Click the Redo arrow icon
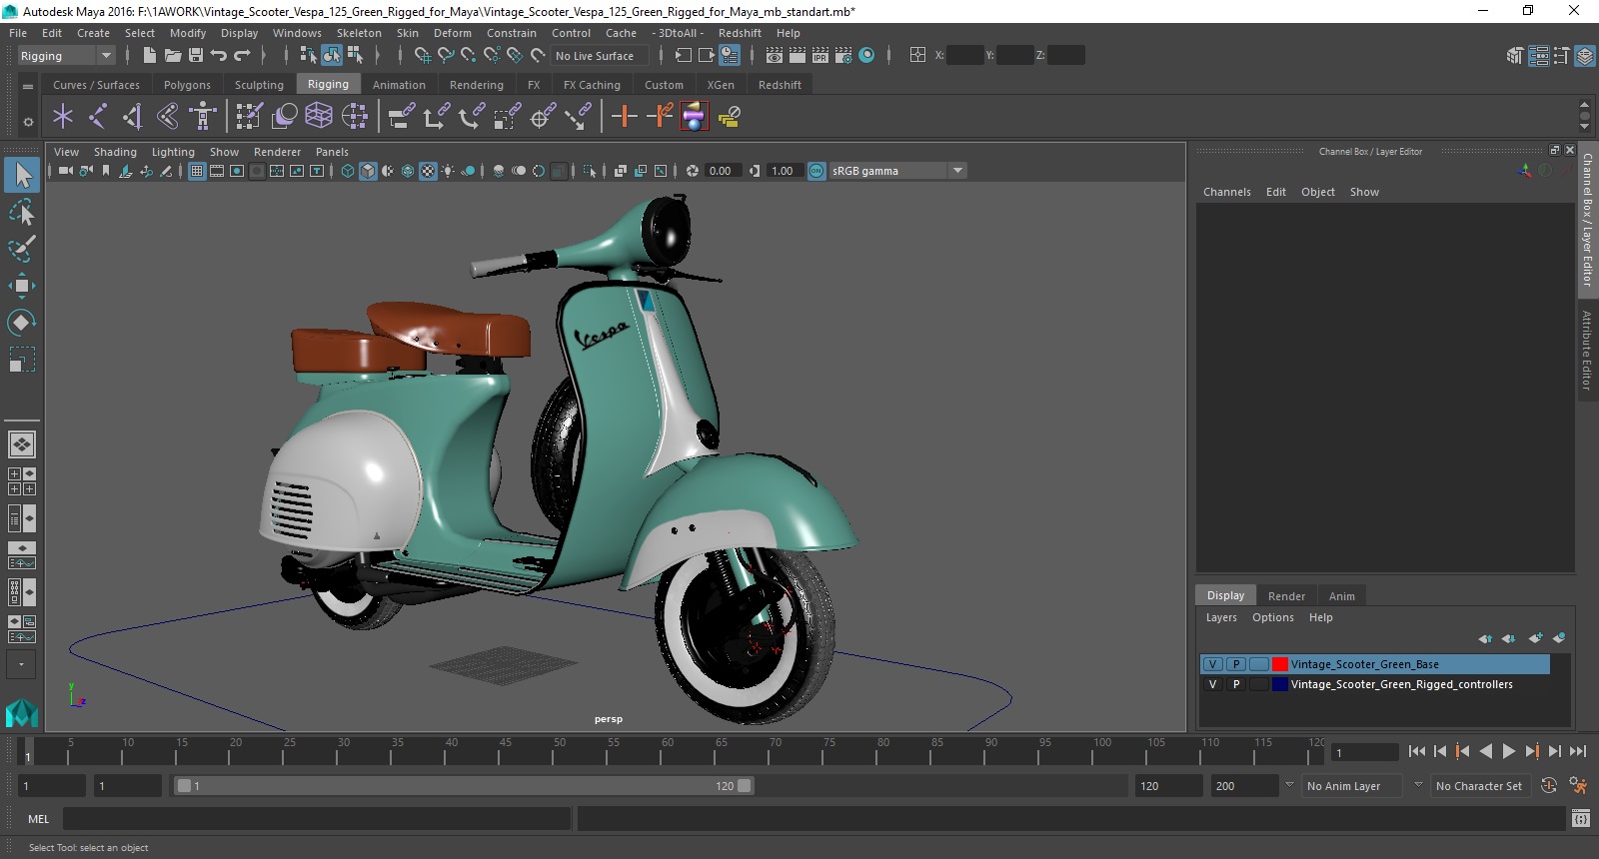The height and width of the screenshot is (859, 1599). point(242,56)
